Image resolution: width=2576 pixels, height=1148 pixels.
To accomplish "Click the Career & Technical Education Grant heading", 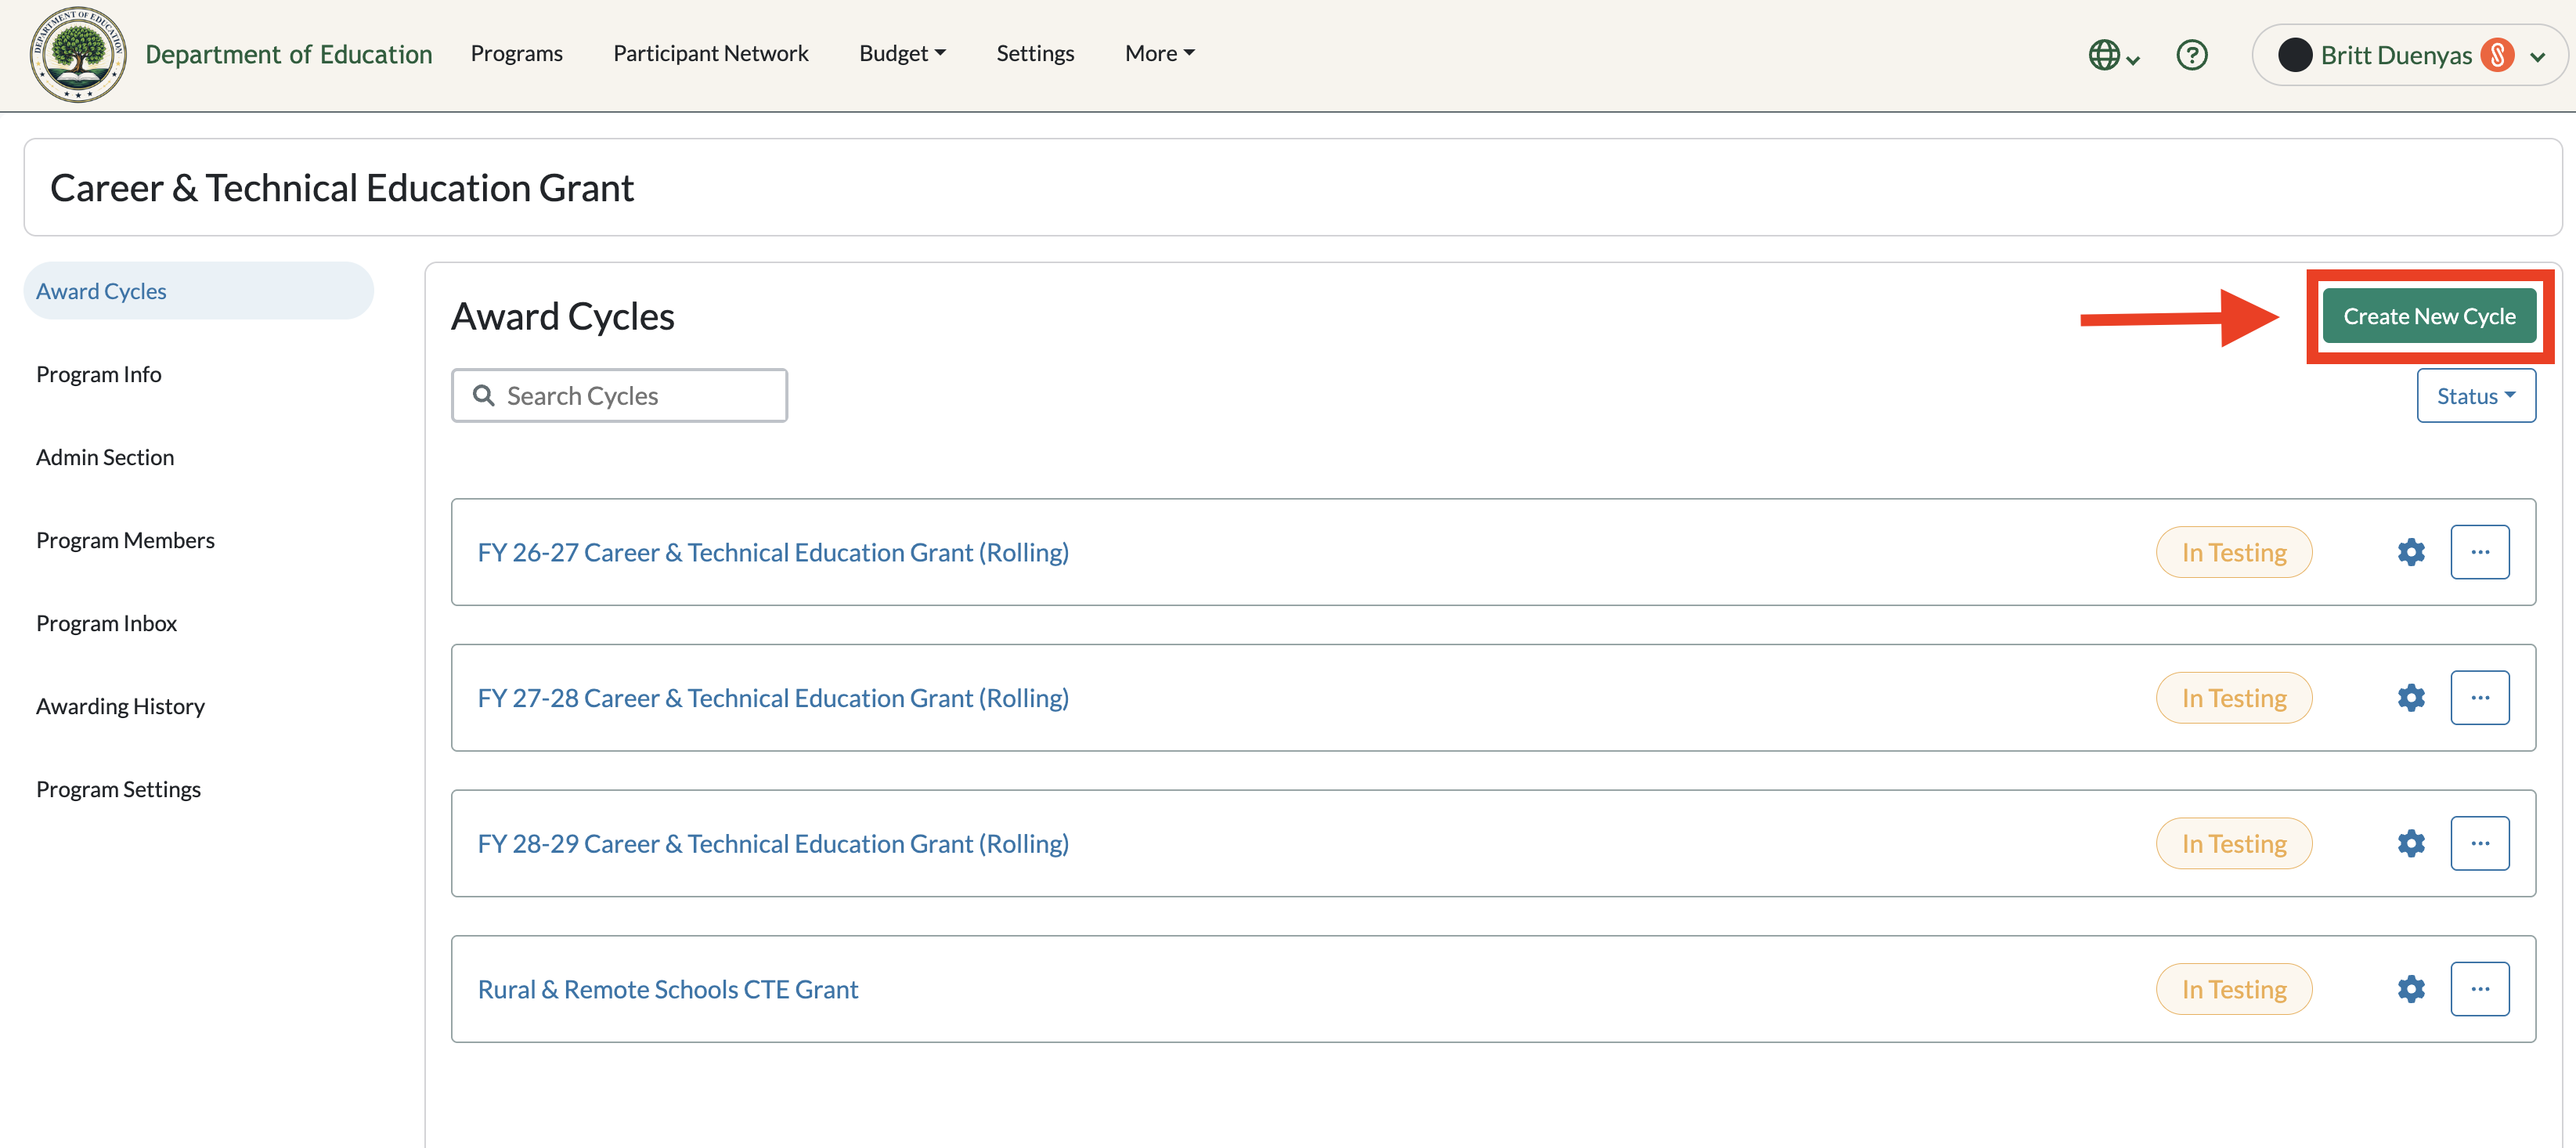I will click(x=342, y=188).
